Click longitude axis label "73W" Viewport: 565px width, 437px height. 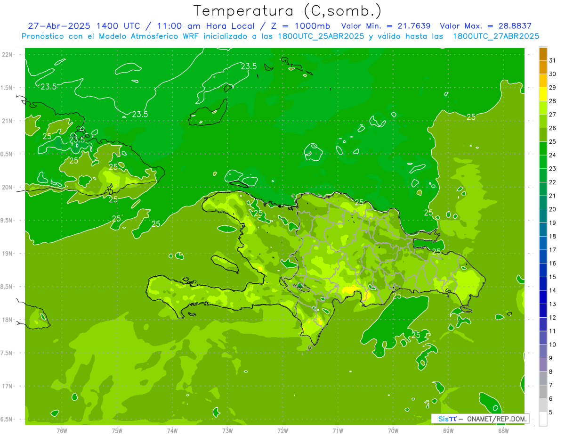pos(227,430)
